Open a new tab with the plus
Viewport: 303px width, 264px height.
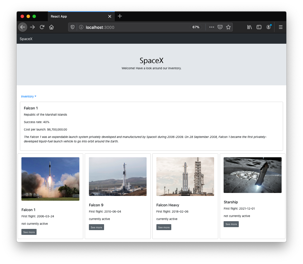[120, 16]
